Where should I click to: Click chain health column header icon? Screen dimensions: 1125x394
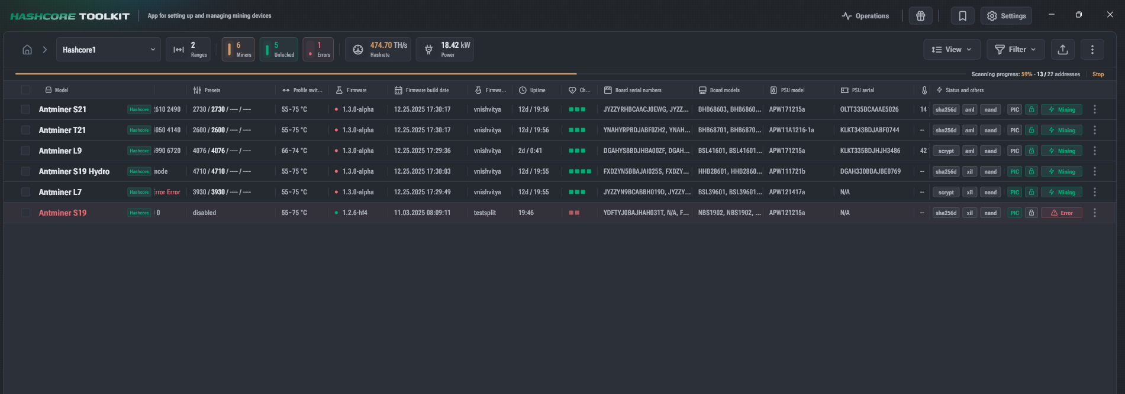(x=572, y=90)
